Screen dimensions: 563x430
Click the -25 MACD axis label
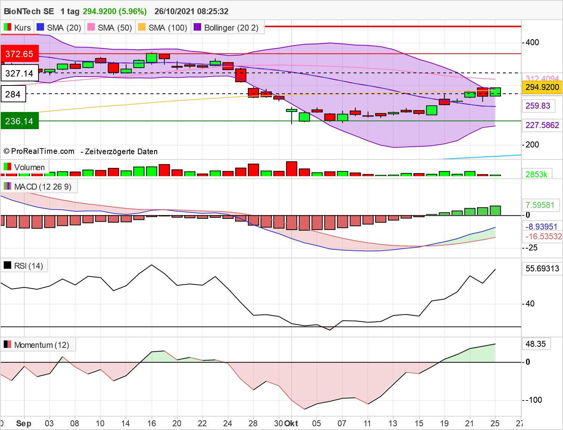point(531,248)
